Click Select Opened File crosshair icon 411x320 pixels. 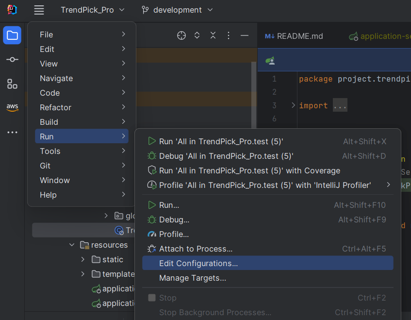point(181,35)
